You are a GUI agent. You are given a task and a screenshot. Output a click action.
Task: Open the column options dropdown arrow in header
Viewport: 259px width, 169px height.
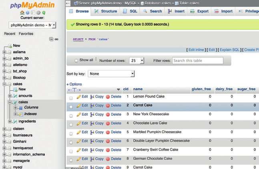pyautogui.click(x=118, y=90)
